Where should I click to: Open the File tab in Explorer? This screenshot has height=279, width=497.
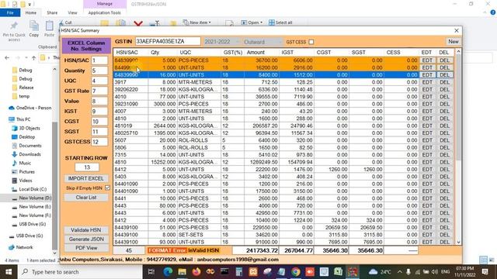(10, 12)
